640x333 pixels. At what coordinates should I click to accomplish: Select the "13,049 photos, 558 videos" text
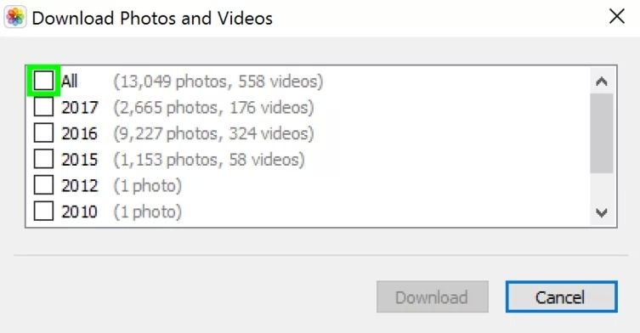point(218,82)
